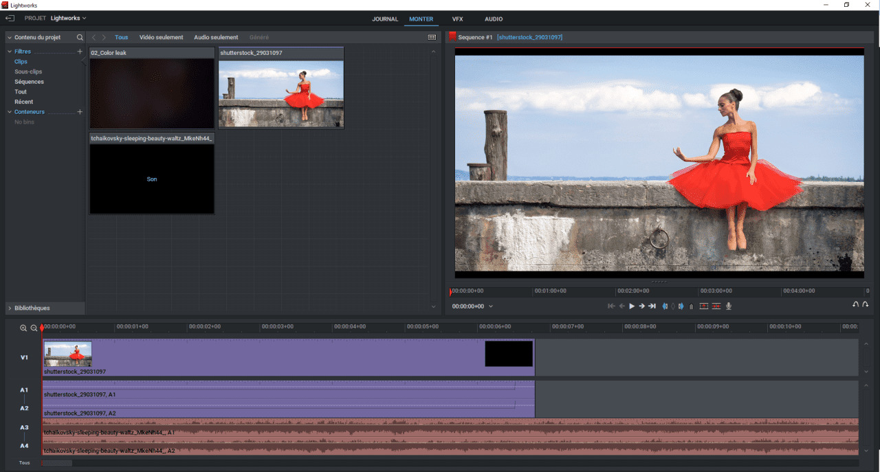Switch to the AUDIO tab

pyautogui.click(x=494, y=19)
